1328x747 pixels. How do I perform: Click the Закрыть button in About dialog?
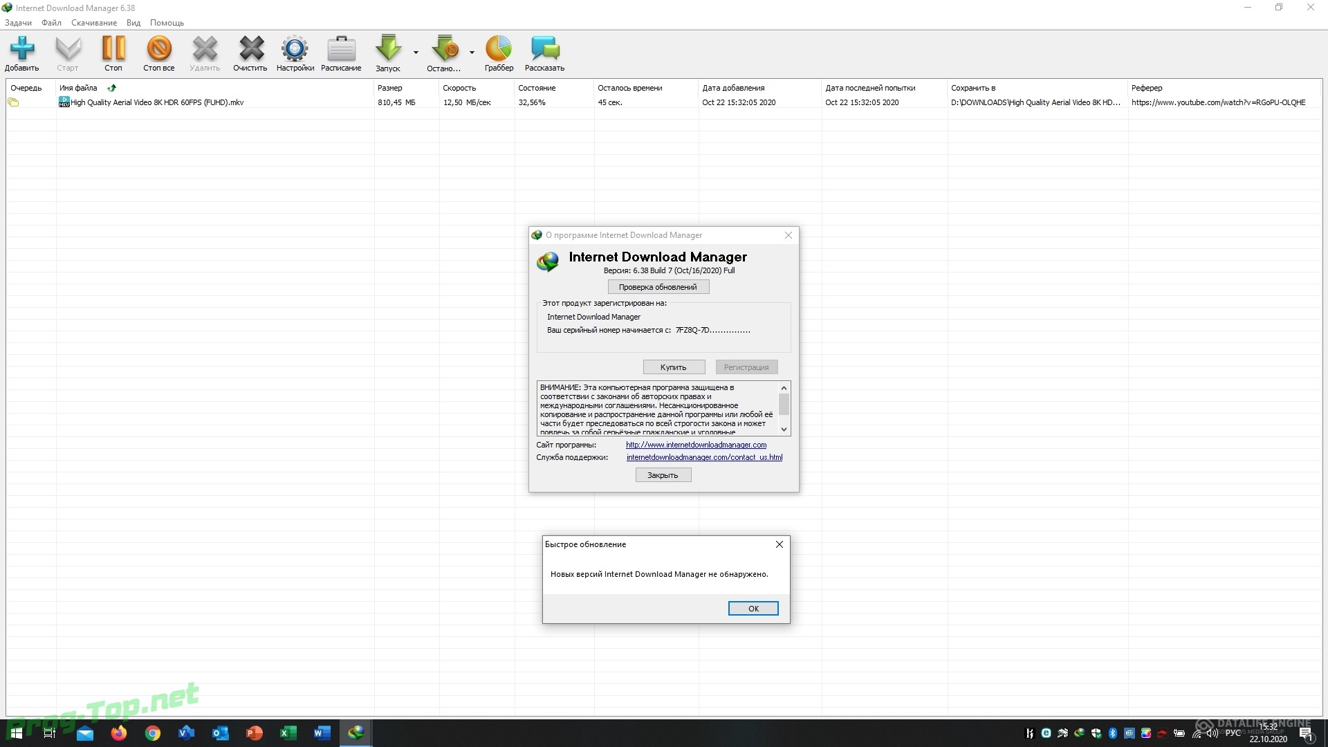click(x=663, y=475)
